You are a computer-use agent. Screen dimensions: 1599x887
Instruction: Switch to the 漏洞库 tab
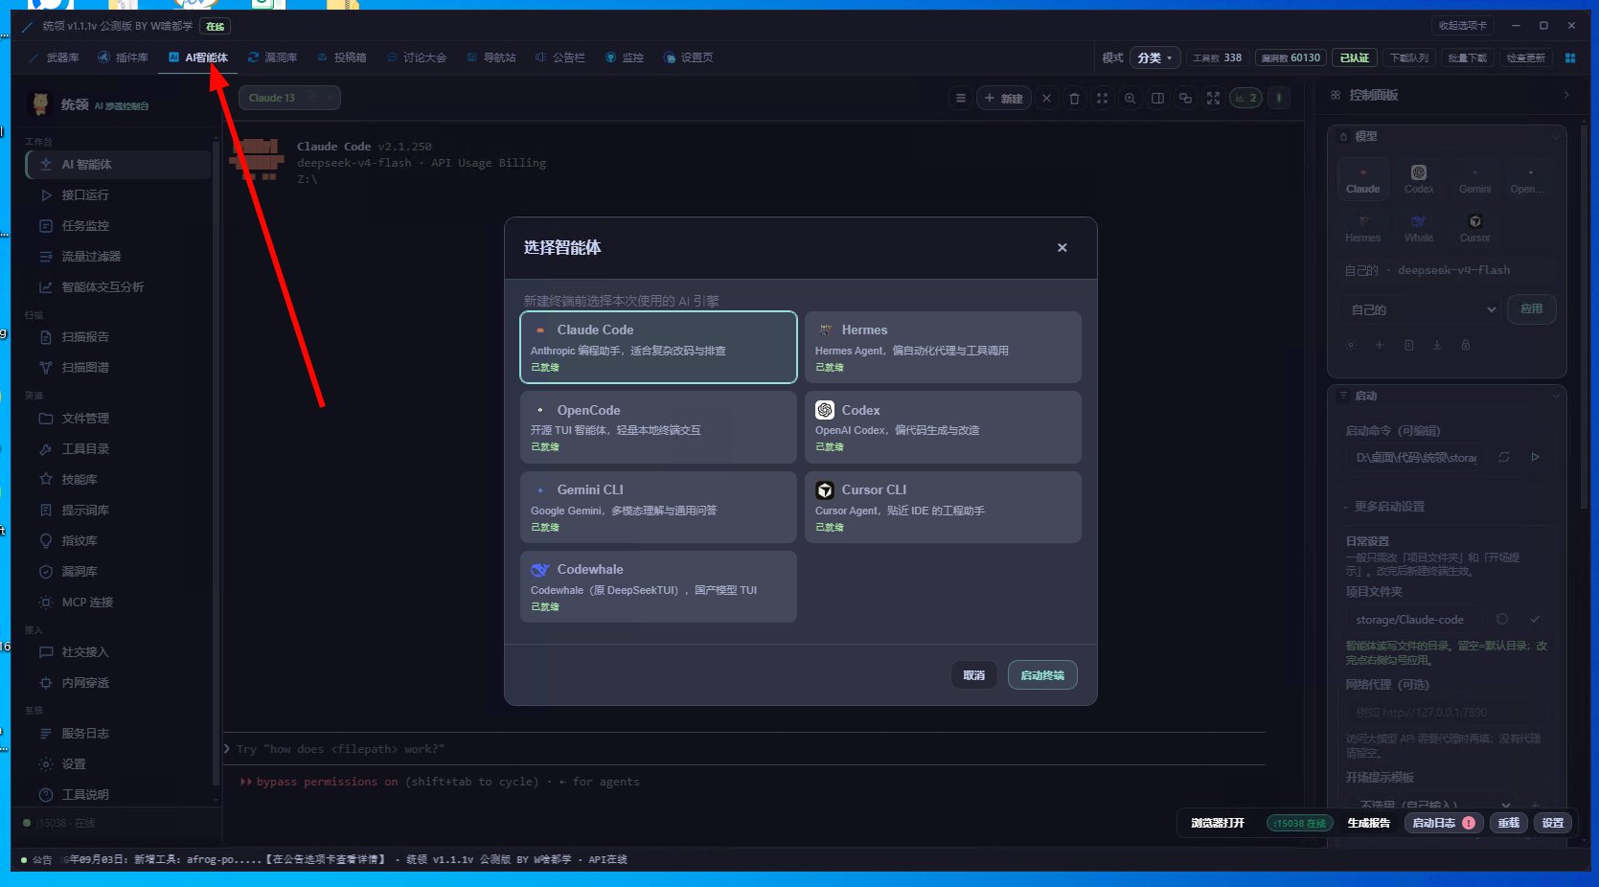coord(273,57)
